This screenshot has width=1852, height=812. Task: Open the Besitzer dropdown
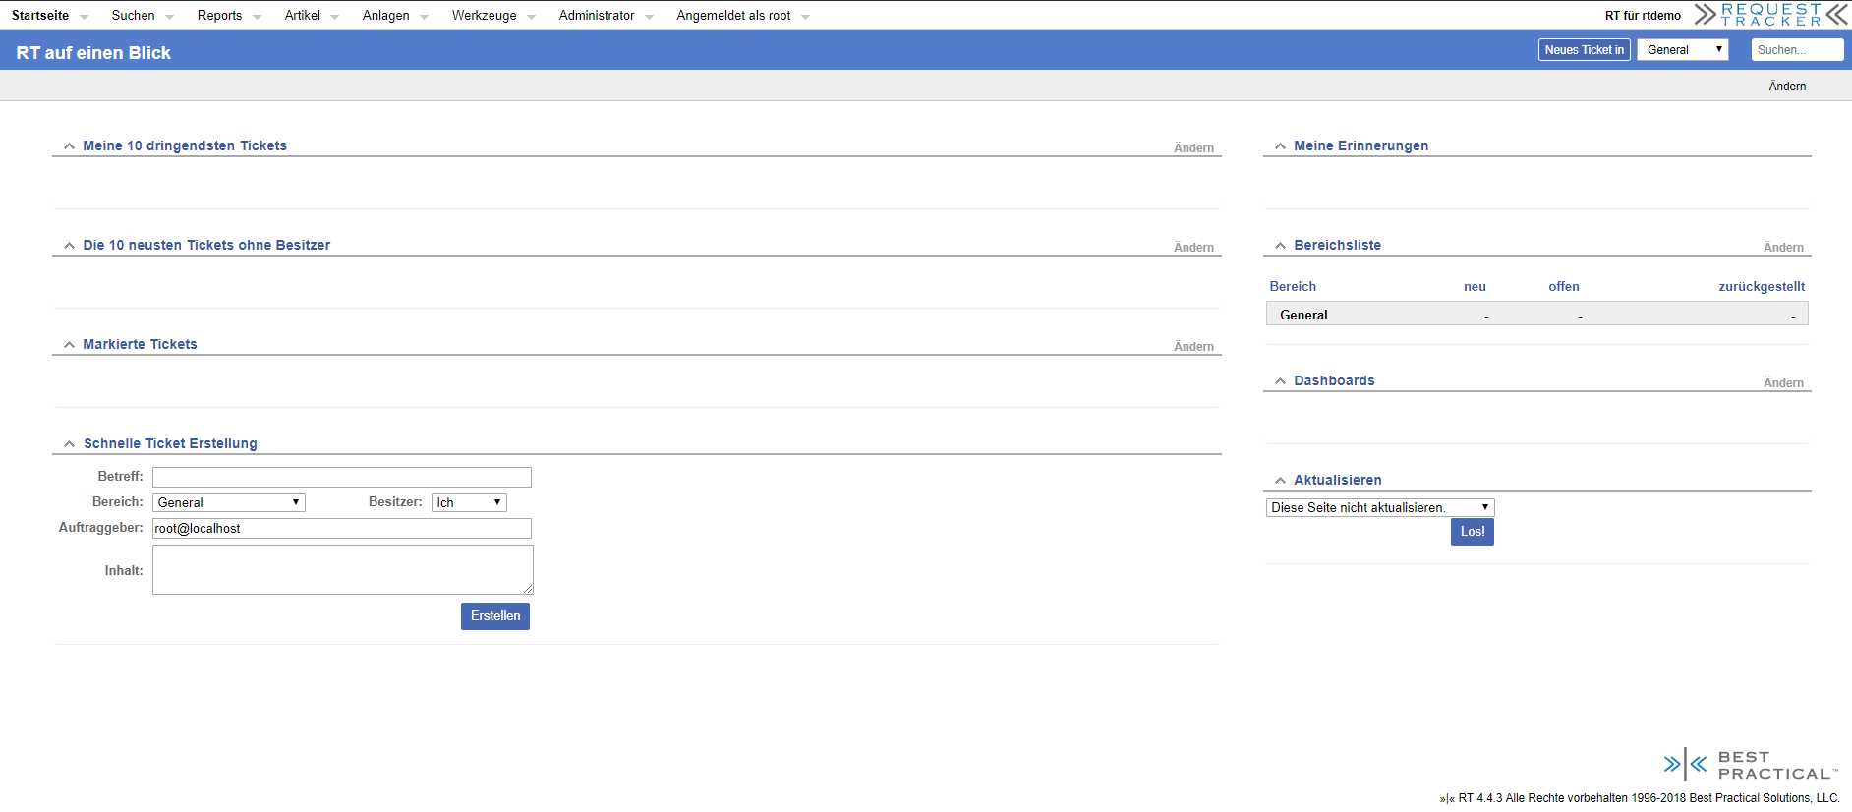(469, 502)
